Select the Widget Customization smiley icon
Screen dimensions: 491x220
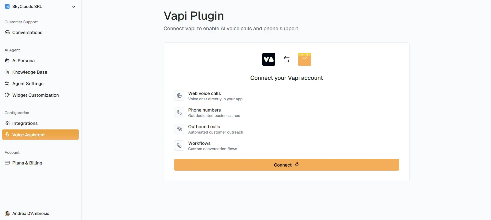point(7,95)
